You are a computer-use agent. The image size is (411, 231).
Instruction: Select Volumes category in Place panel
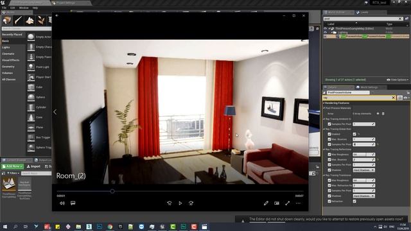click(7, 73)
